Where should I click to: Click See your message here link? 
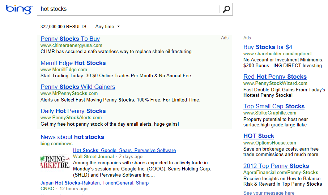[269, 193]
